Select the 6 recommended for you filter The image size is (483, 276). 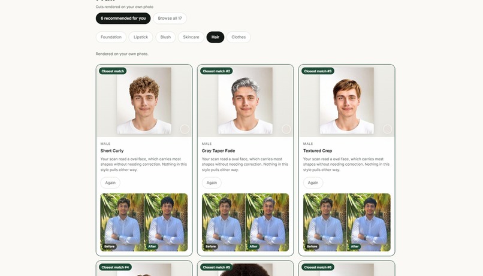click(123, 19)
